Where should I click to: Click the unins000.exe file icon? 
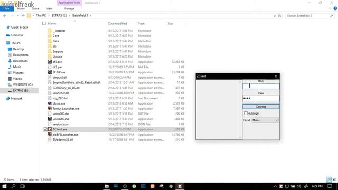click(x=50, y=119)
